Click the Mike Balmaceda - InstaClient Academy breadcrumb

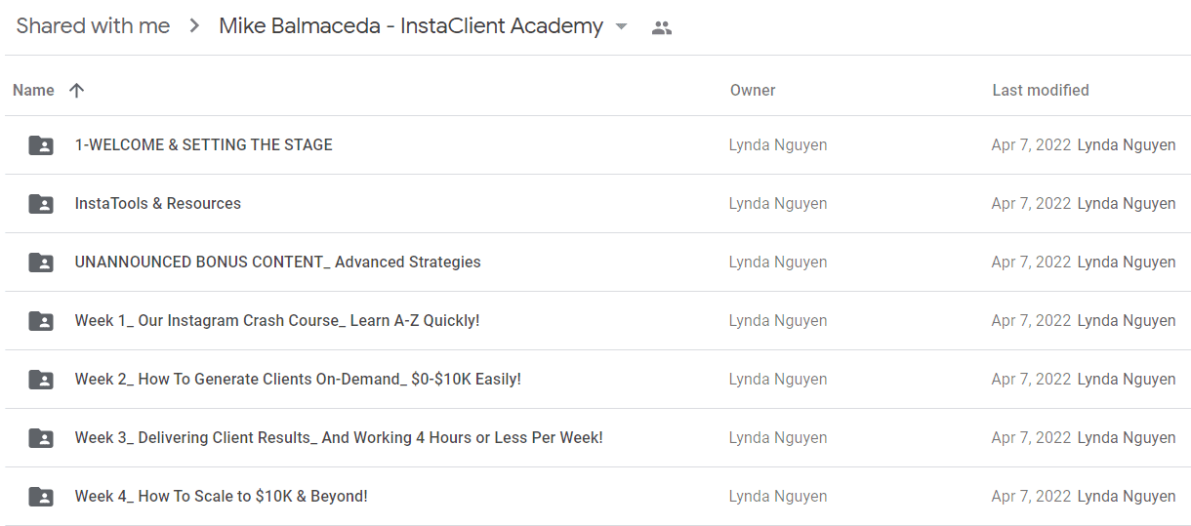[x=411, y=26]
